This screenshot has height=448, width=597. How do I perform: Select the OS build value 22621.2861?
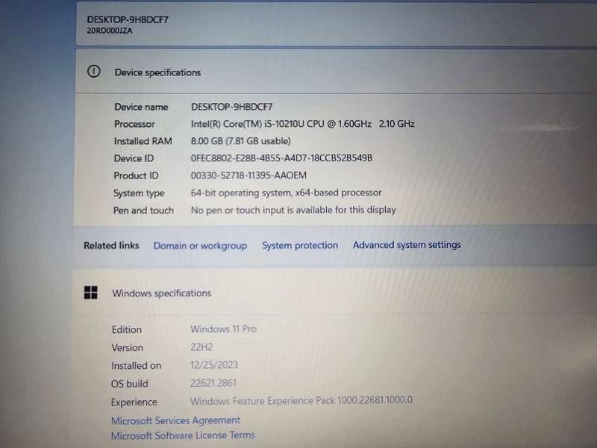click(213, 383)
